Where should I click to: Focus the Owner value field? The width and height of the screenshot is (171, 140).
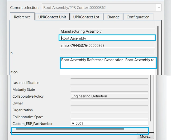pyautogui.click(x=109, y=103)
